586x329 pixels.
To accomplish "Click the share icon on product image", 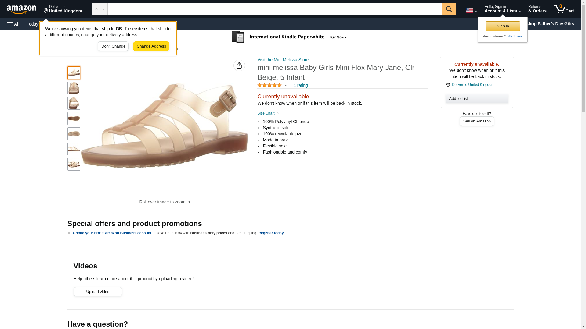I will pos(239,65).
